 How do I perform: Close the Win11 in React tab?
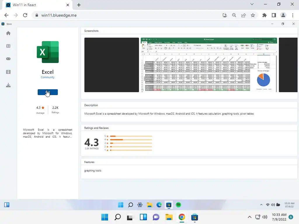(68, 5)
